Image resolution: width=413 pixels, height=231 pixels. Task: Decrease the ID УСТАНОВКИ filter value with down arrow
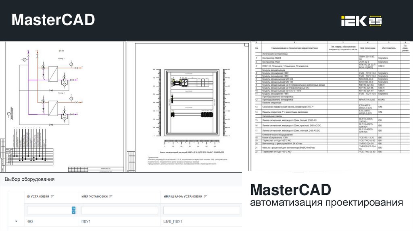tap(73, 212)
